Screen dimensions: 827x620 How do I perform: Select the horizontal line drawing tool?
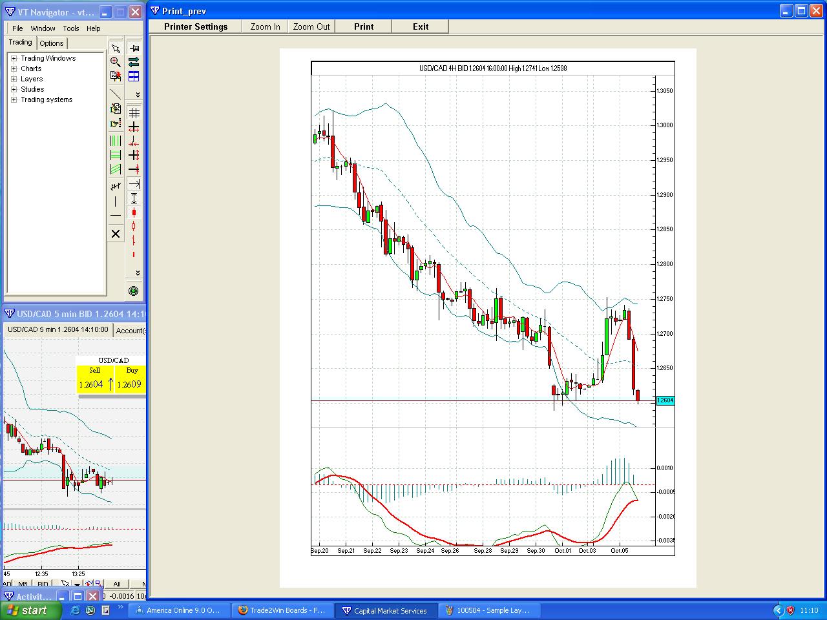click(x=115, y=216)
